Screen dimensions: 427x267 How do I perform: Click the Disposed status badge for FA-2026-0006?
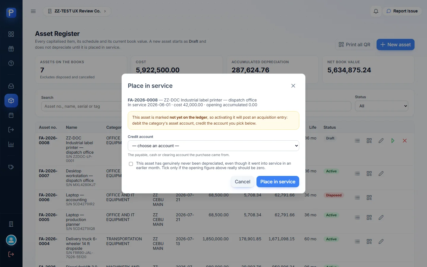tap(334, 195)
